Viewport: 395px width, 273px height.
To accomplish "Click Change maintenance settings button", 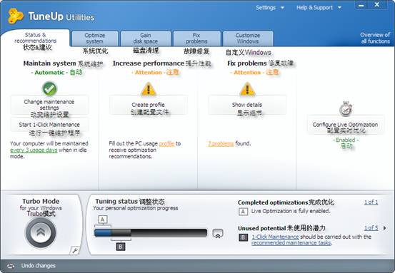I will click(x=49, y=105).
